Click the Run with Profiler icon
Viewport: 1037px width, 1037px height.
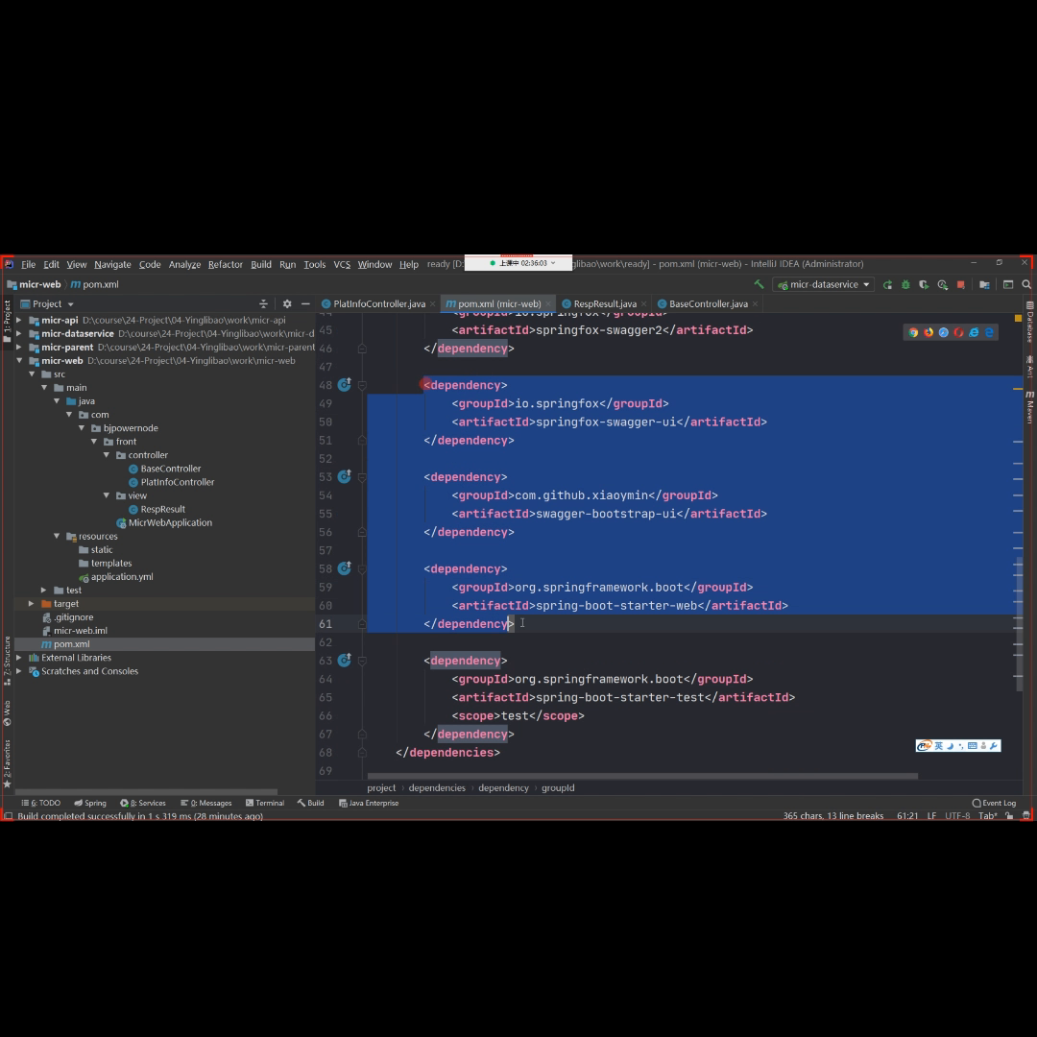pos(943,285)
